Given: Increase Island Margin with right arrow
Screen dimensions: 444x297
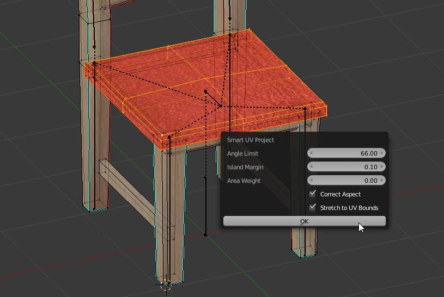Looking at the screenshot, I should [382, 167].
